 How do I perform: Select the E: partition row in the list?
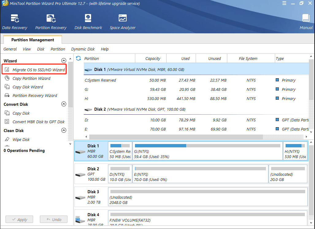[x=196, y=129]
